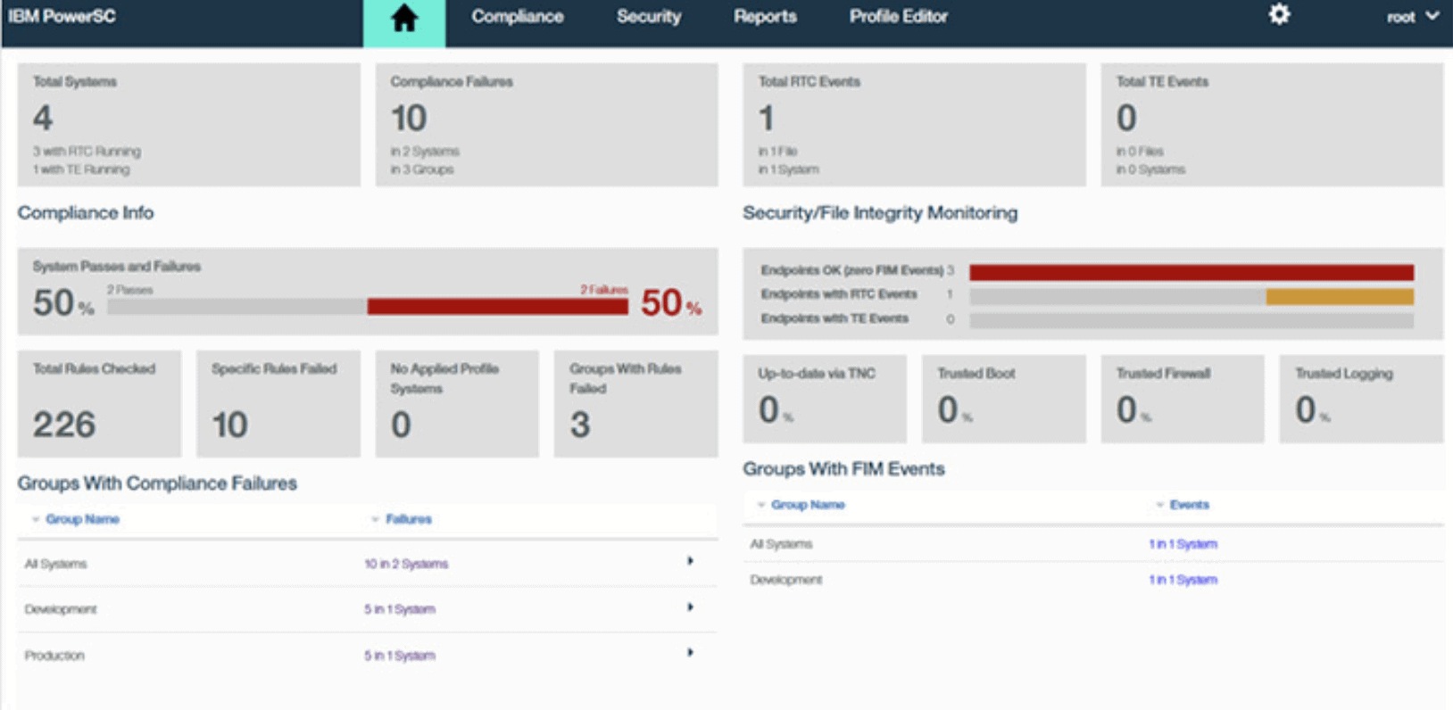Click 'All Systems' in compliance failures table

point(55,564)
